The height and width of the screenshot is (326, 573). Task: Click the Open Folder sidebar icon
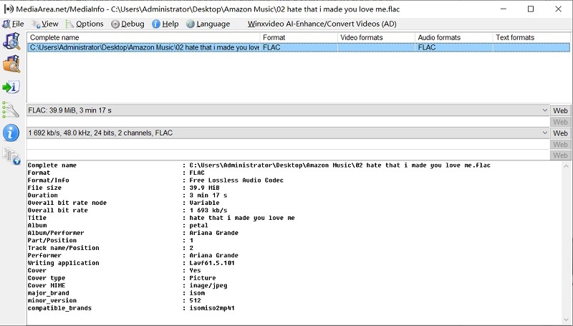11,64
